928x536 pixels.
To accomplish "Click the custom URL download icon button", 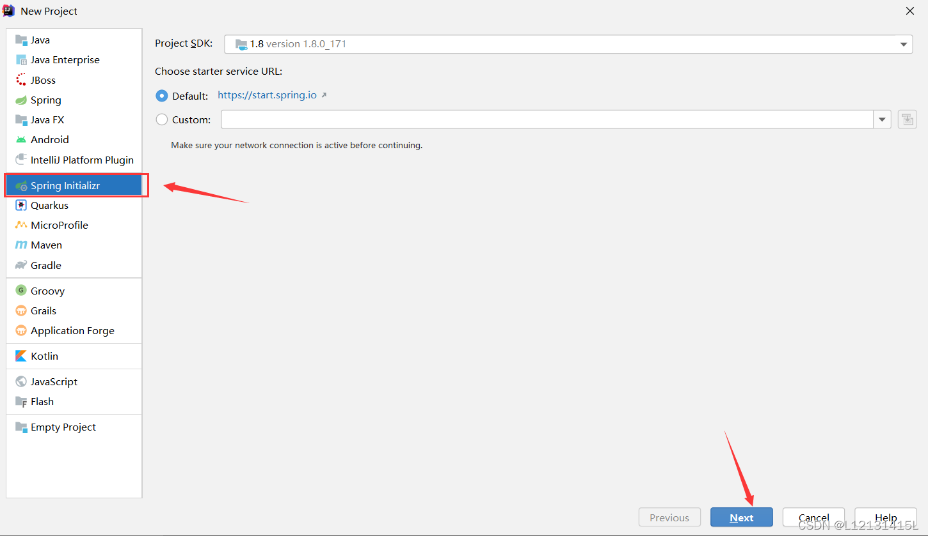I will 908,119.
